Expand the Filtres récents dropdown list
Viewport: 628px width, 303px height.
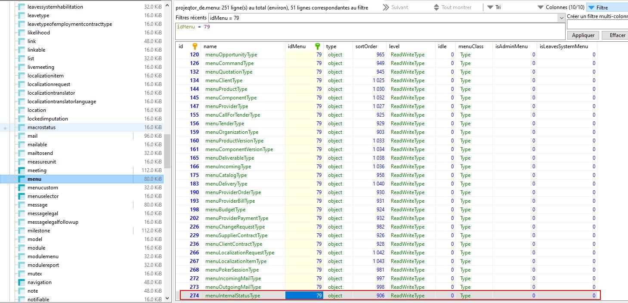[561, 18]
